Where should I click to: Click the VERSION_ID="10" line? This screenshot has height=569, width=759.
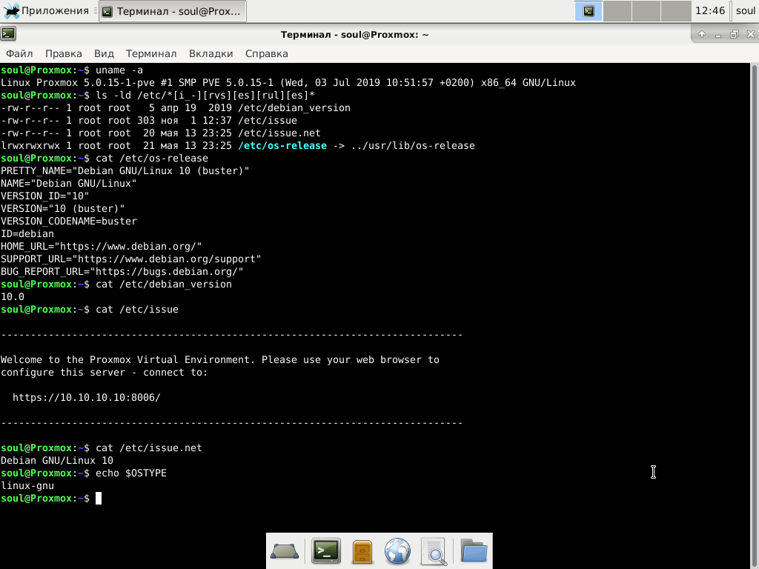[45, 196]
